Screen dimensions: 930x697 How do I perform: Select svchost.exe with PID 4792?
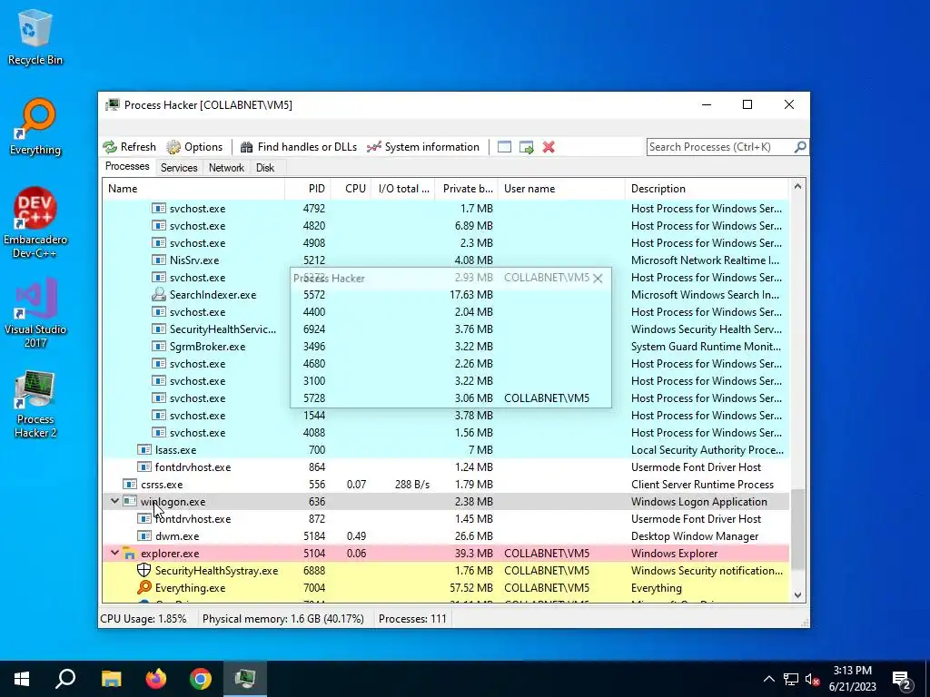coord(445,209)
